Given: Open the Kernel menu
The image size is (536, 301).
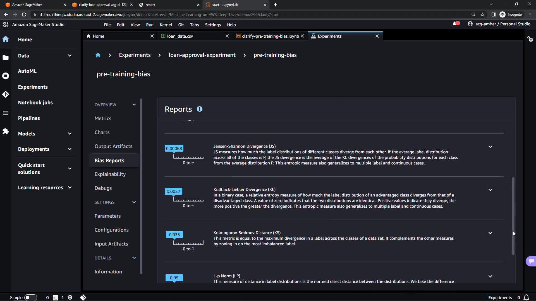Looking at the screenshot, I should (x=166, y=25).
